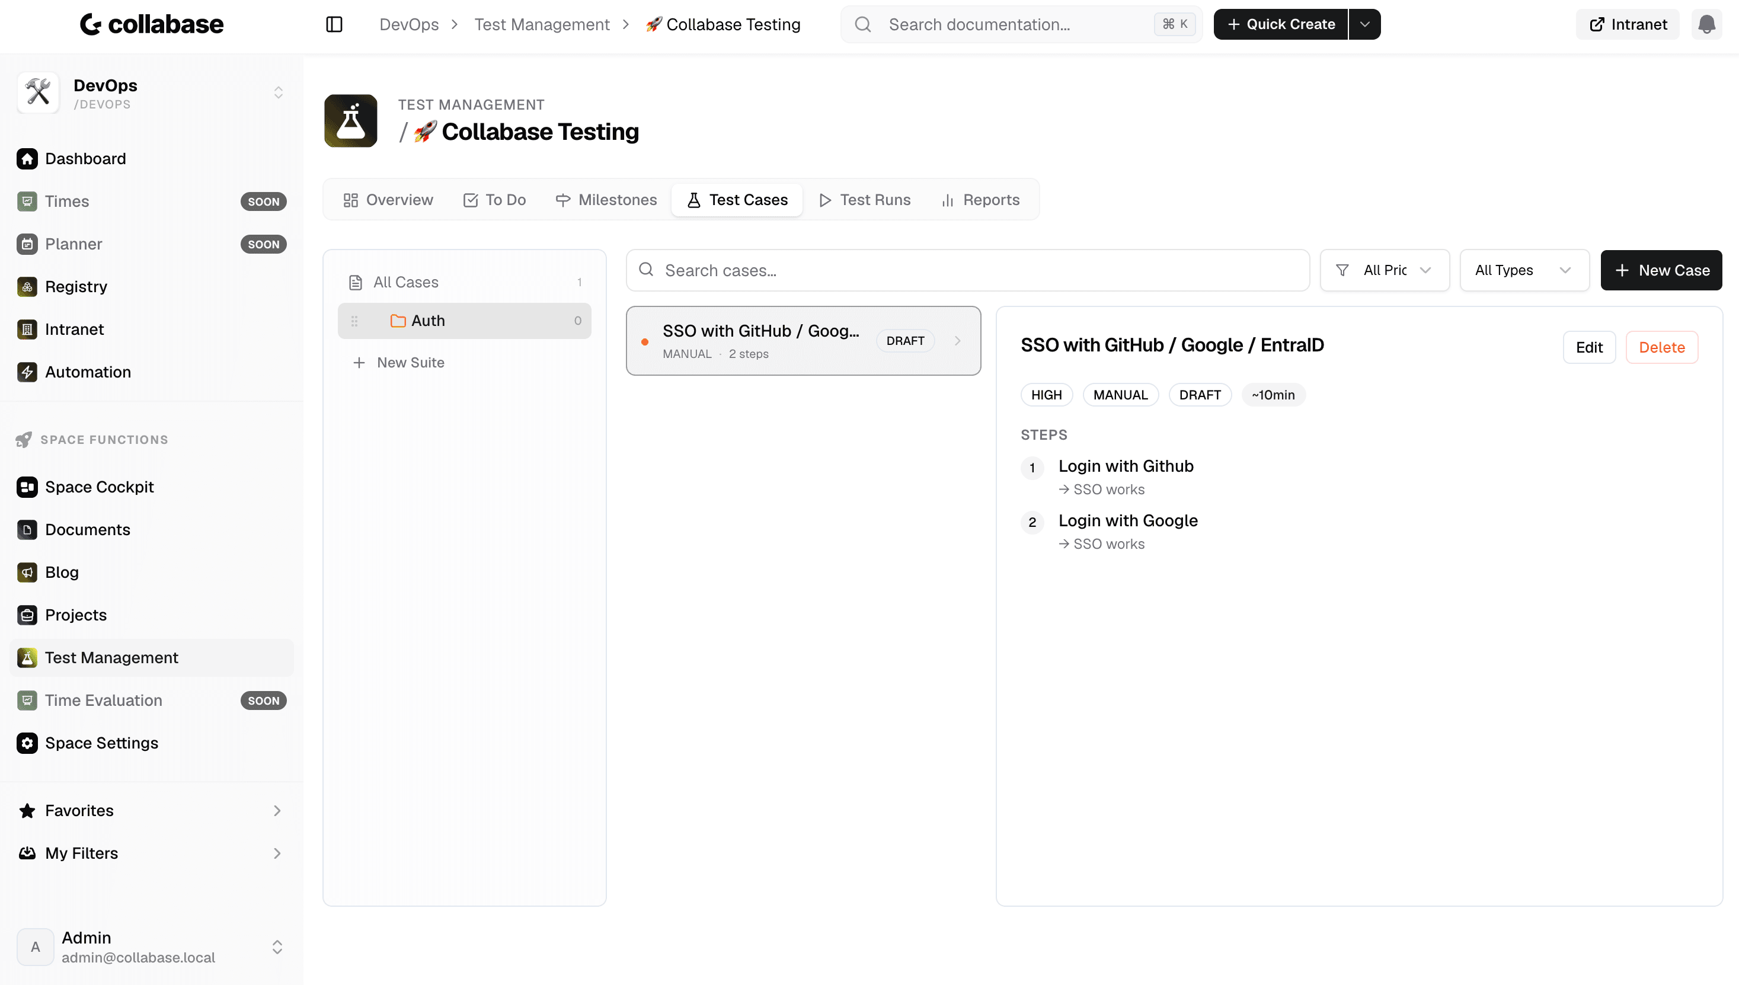Open Space Settings
This screenshot has width=1739, height=985.
tap(152, 743)
